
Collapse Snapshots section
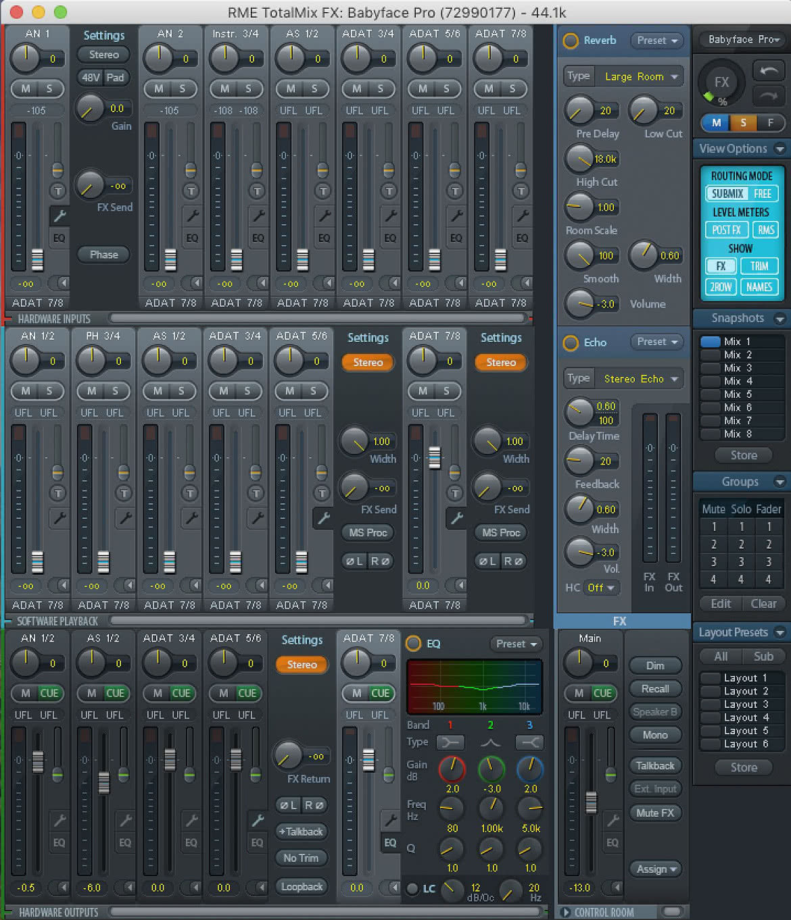point(780,318)
